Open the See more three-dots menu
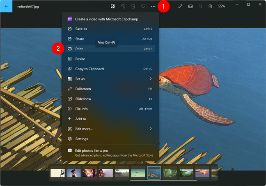 pyautogui.click(x=154, y=7)
